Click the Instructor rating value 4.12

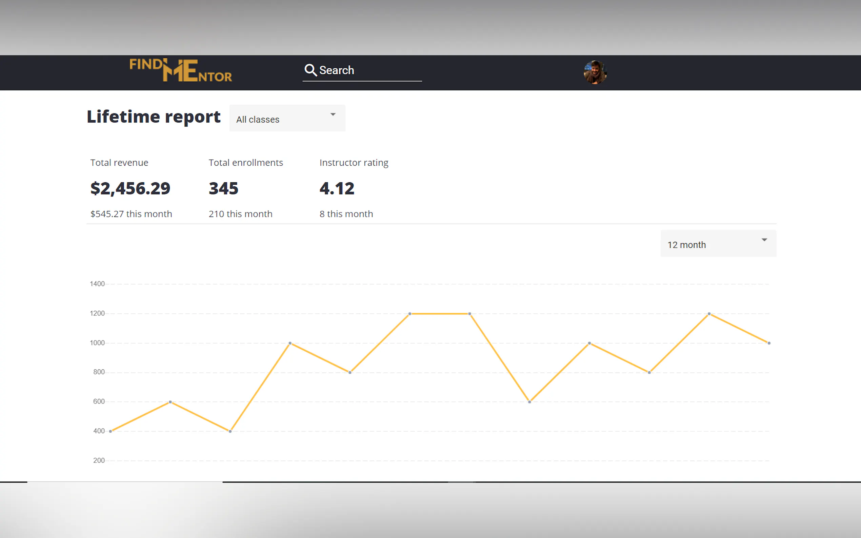(337, 188)
